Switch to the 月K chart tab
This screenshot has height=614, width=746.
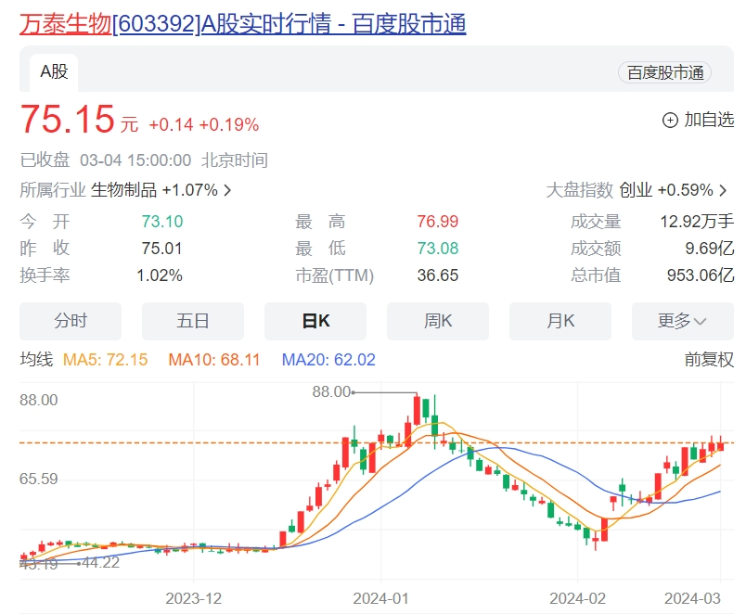pyautogui.click(x=560, y=321)
